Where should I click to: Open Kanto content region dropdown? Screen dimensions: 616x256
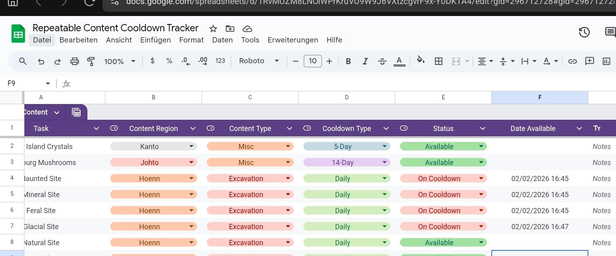click(x=153, y=147)
